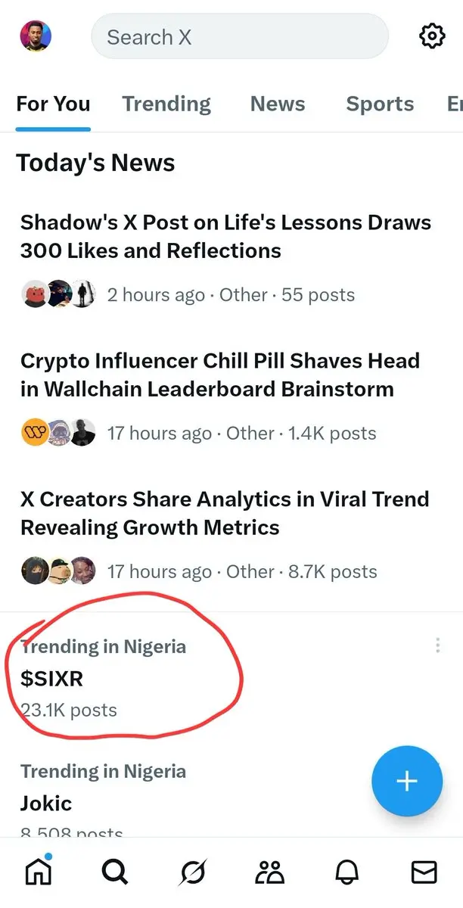Open Messages envelope icon
Screen dimensions: 463x908
(424, 873)
